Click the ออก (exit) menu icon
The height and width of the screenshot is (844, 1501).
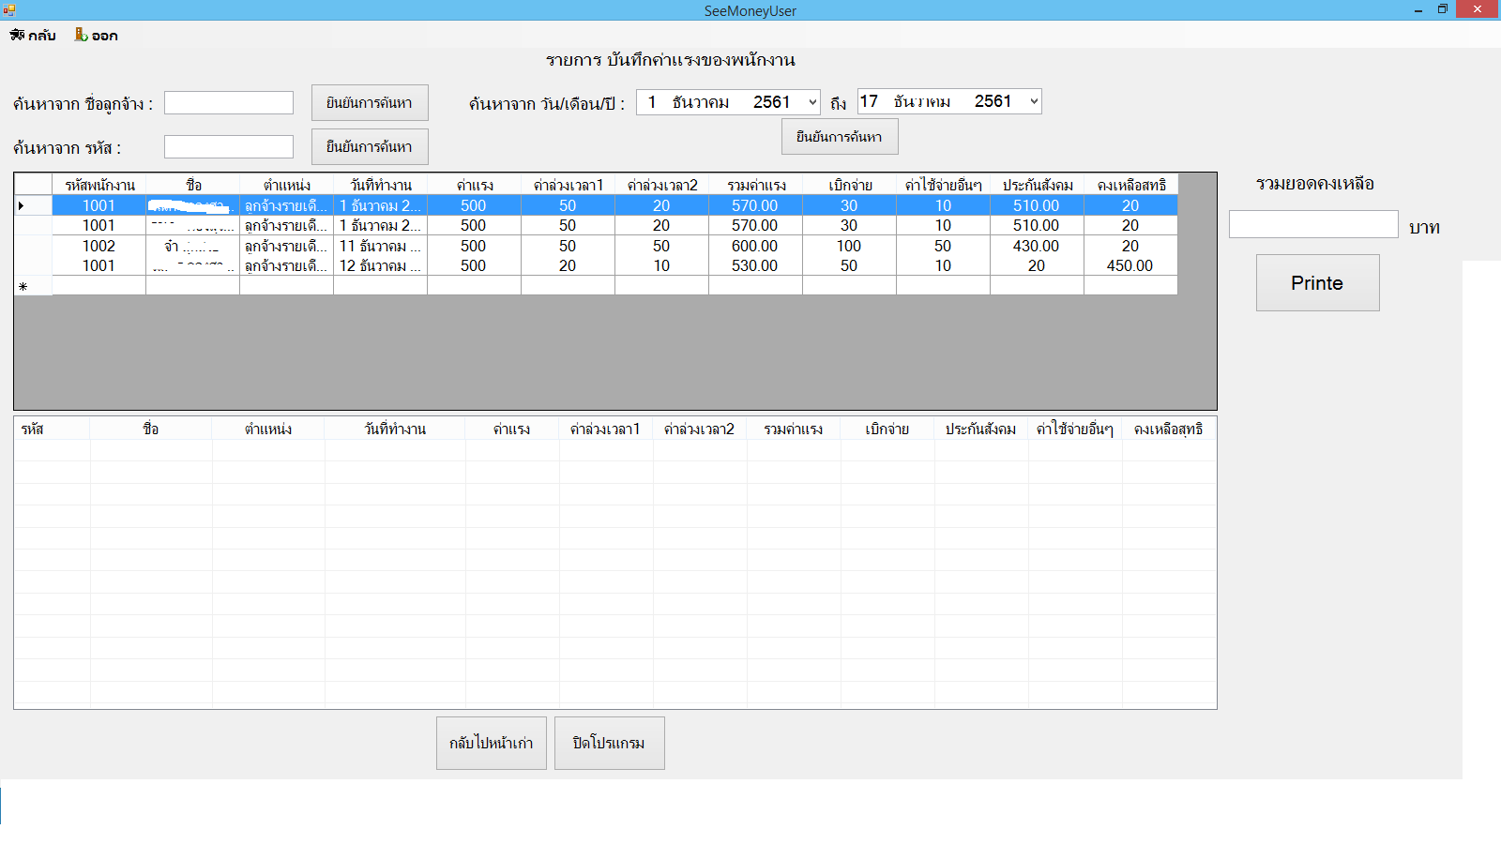coord(82,35)
